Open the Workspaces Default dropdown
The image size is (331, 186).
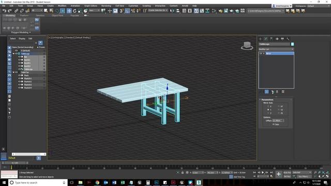pyautogui.click(x=319, y=6)
